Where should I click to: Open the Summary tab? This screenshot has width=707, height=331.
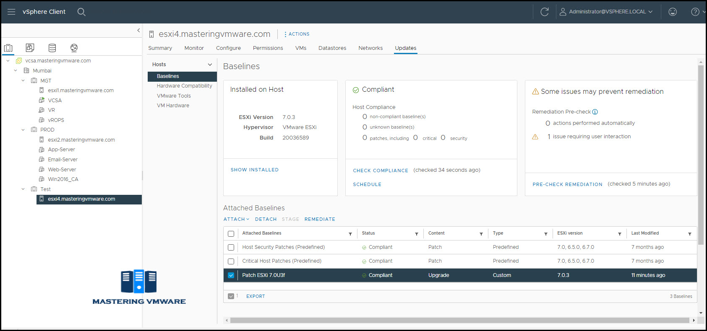click(x=160, y=48)
